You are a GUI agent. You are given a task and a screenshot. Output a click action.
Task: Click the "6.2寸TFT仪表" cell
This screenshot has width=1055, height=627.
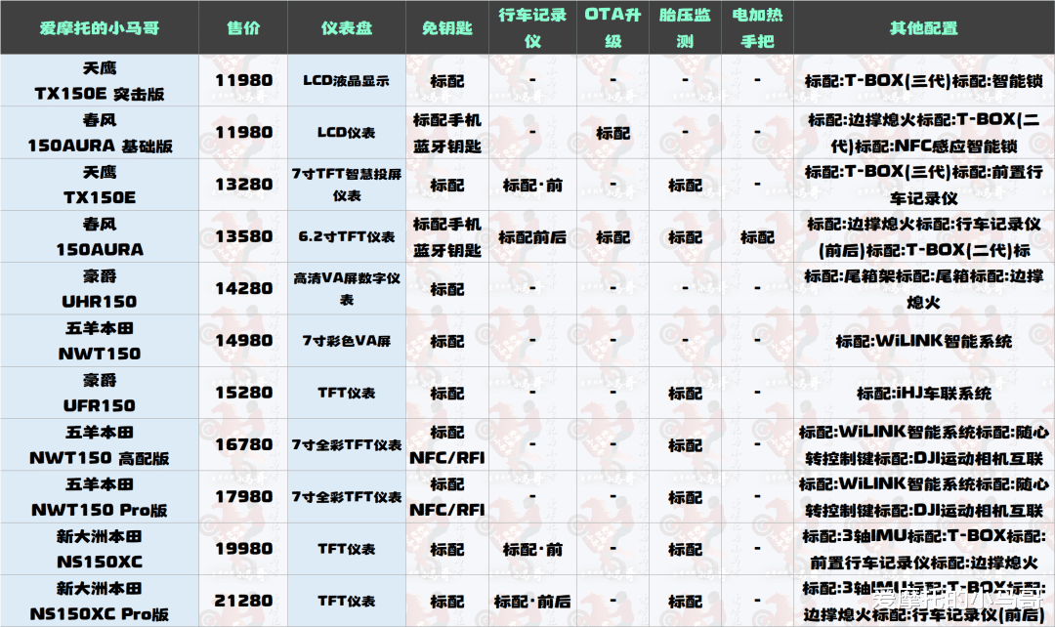click(x=347, y=236)
